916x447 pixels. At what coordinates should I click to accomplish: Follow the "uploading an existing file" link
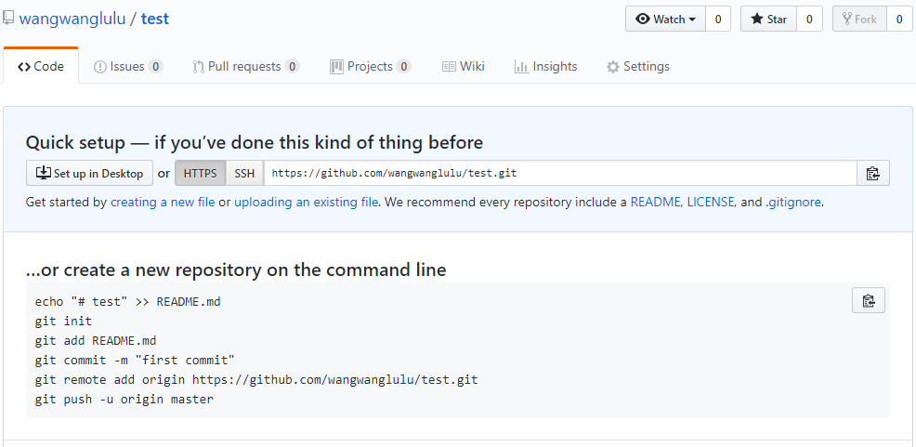coord(306,202)
